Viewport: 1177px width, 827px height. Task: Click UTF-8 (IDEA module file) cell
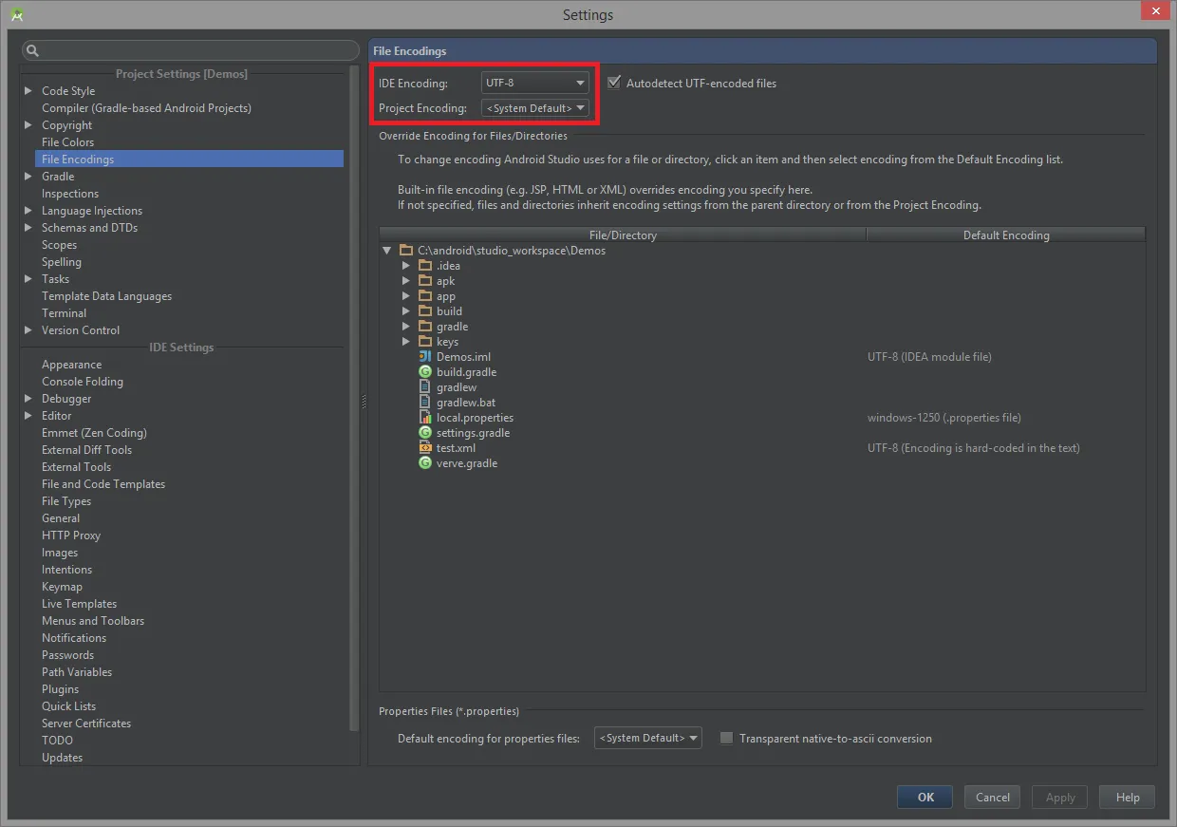[x=929, y=357]
